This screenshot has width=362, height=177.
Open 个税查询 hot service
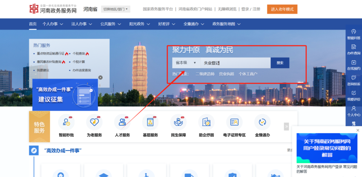79,54
